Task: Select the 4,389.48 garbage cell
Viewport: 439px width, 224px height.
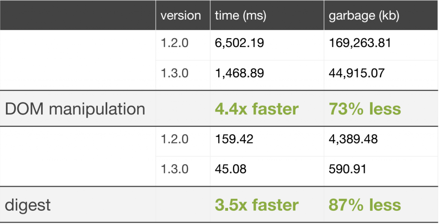Action: point(353,139)
